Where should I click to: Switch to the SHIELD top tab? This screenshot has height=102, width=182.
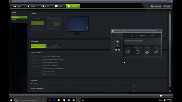(59, 6)
